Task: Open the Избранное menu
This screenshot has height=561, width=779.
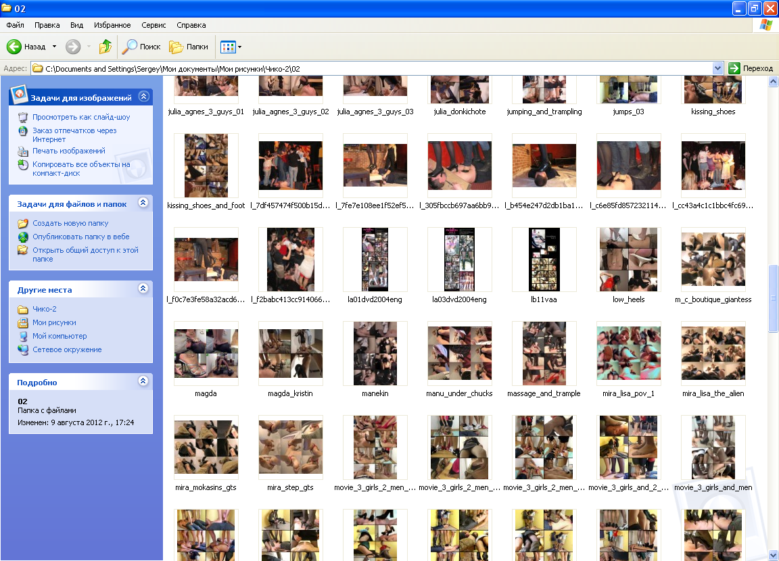Action: coord(112,25)
